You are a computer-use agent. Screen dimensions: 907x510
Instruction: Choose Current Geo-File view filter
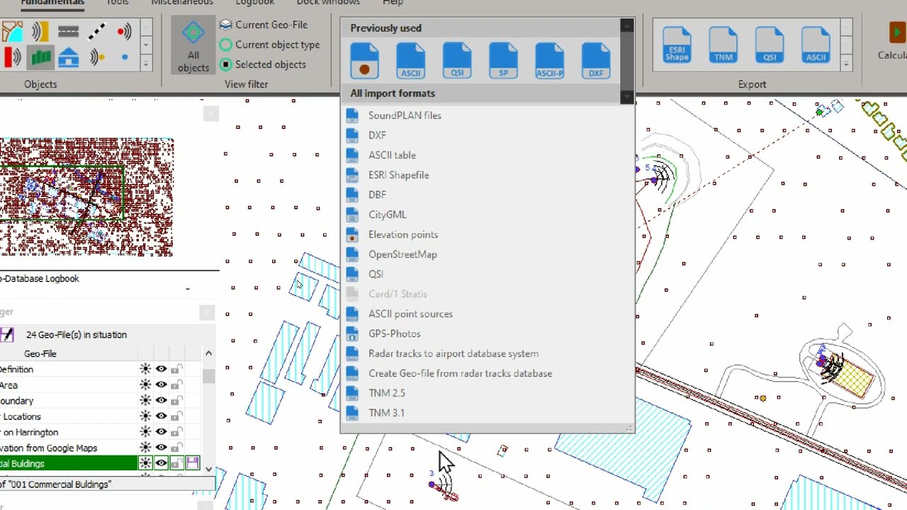[263, 25]
